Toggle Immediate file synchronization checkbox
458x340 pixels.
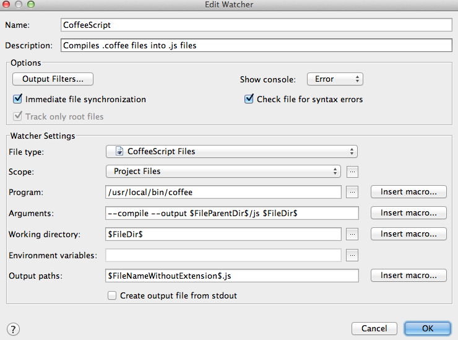17,99
